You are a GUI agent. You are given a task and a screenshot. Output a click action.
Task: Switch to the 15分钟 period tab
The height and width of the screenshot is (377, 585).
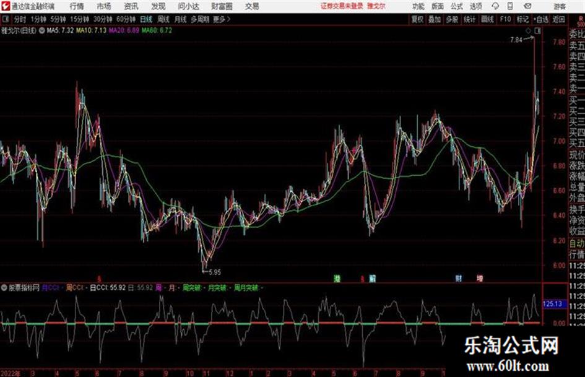(79, 19)
